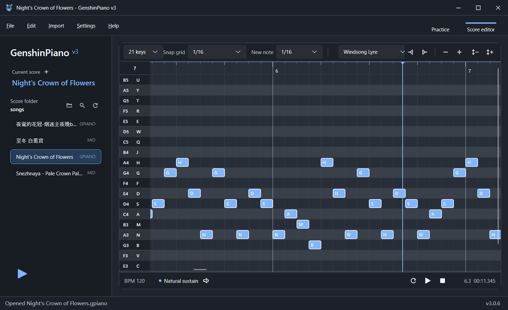Viewport: 508px width, 310px height.
Task: Switch to the Score editor tab
Action: pos(481,30)
